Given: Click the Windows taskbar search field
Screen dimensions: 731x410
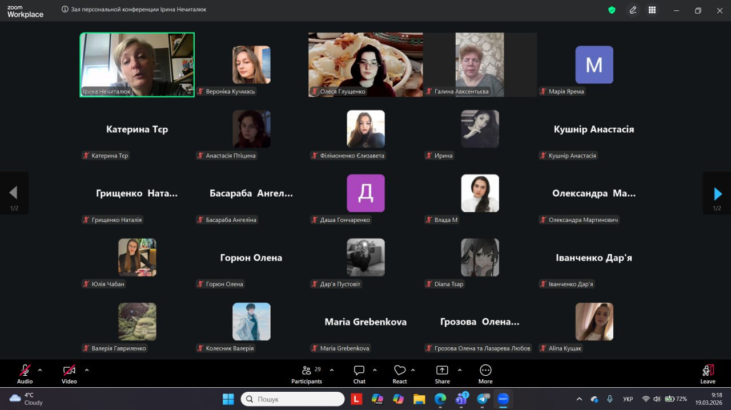Looking at the screenshot, I should (292, 399).
